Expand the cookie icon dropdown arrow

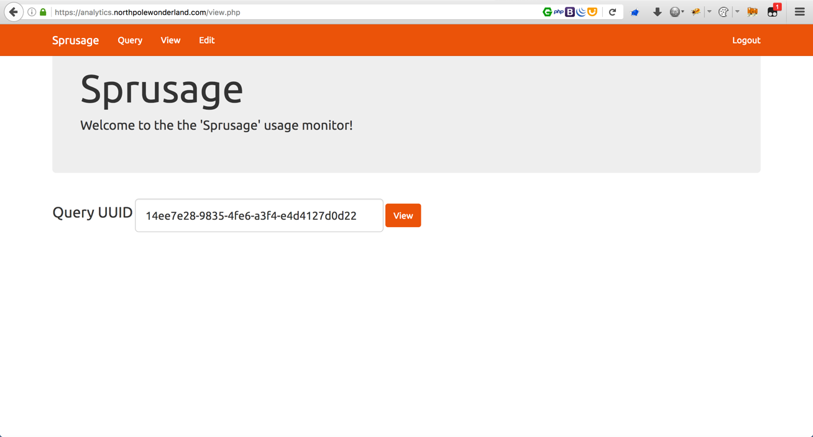coord(737,12)
